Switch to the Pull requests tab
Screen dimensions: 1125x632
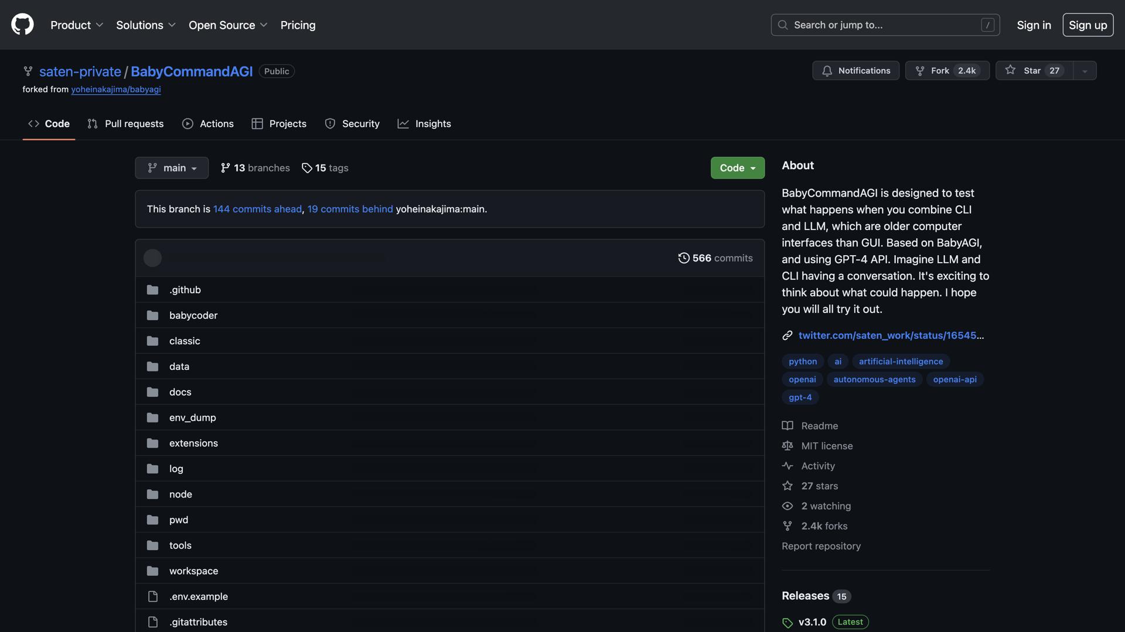point(125,123)
